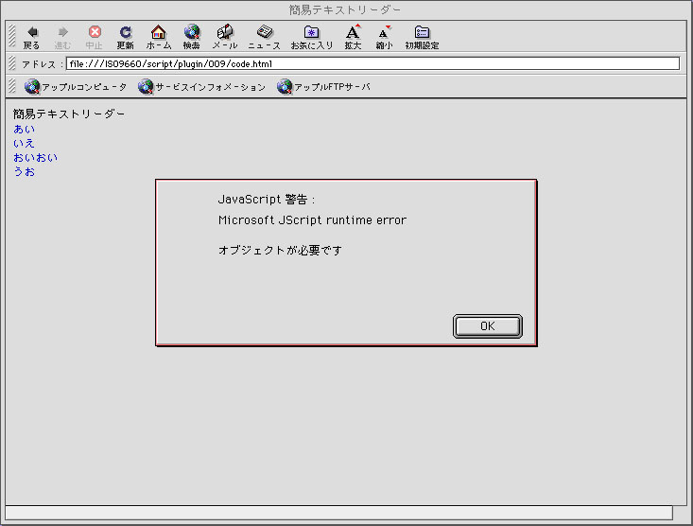Open お気に入り favorites folder icon
Viewport: 693px width, 526px height.
tap(312, 37)
